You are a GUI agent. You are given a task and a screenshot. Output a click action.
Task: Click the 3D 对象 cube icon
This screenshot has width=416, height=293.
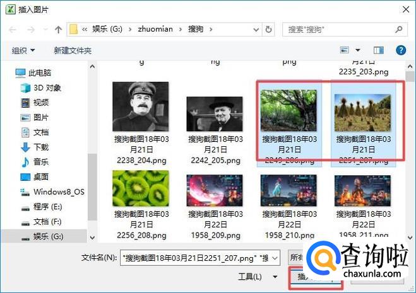25,88
